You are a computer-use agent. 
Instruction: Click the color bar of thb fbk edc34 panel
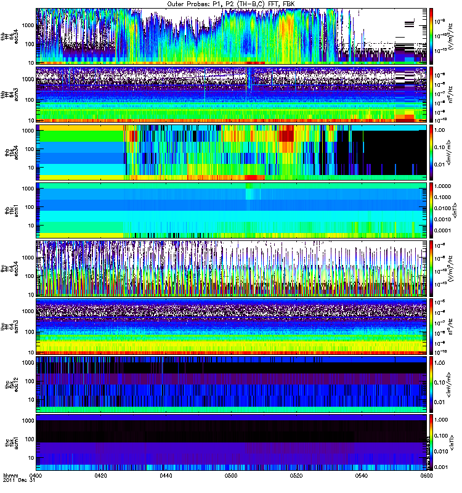pyautogui.click(x=431, y=152)
